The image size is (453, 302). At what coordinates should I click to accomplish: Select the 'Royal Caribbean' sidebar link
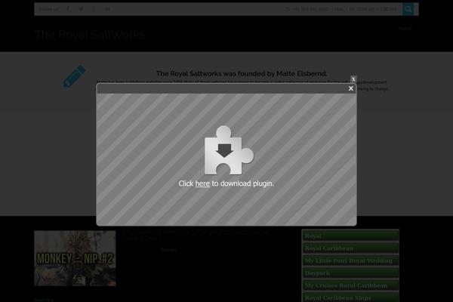pos(350,248)
